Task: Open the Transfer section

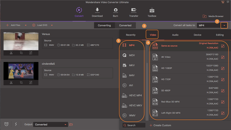Action: point(134,12)
